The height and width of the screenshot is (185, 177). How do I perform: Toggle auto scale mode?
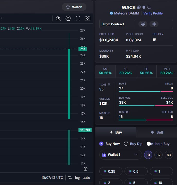(86, 178)
